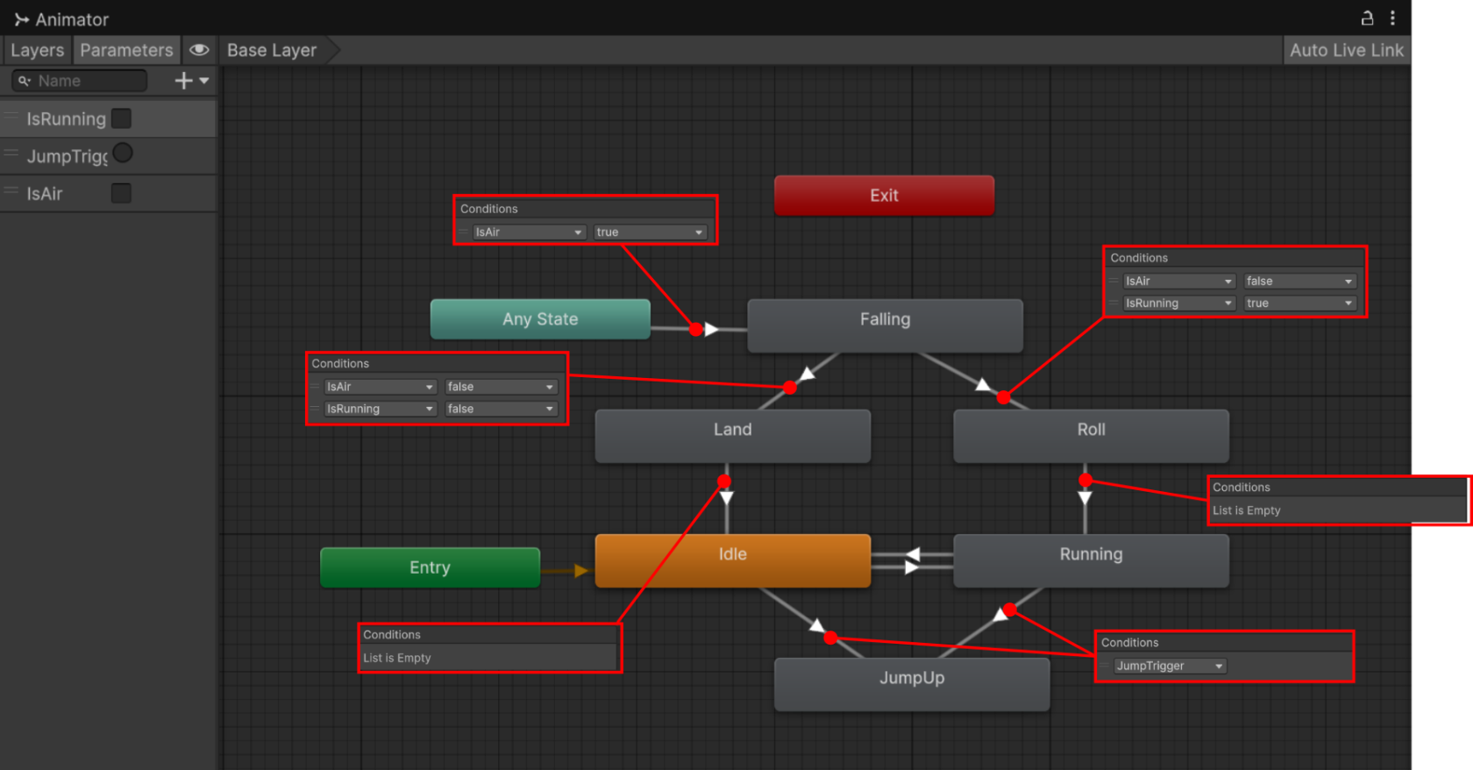Screen dimensions: 1473x770
Task: Click the lock icon in Animator header
Action: (1366, 18)
